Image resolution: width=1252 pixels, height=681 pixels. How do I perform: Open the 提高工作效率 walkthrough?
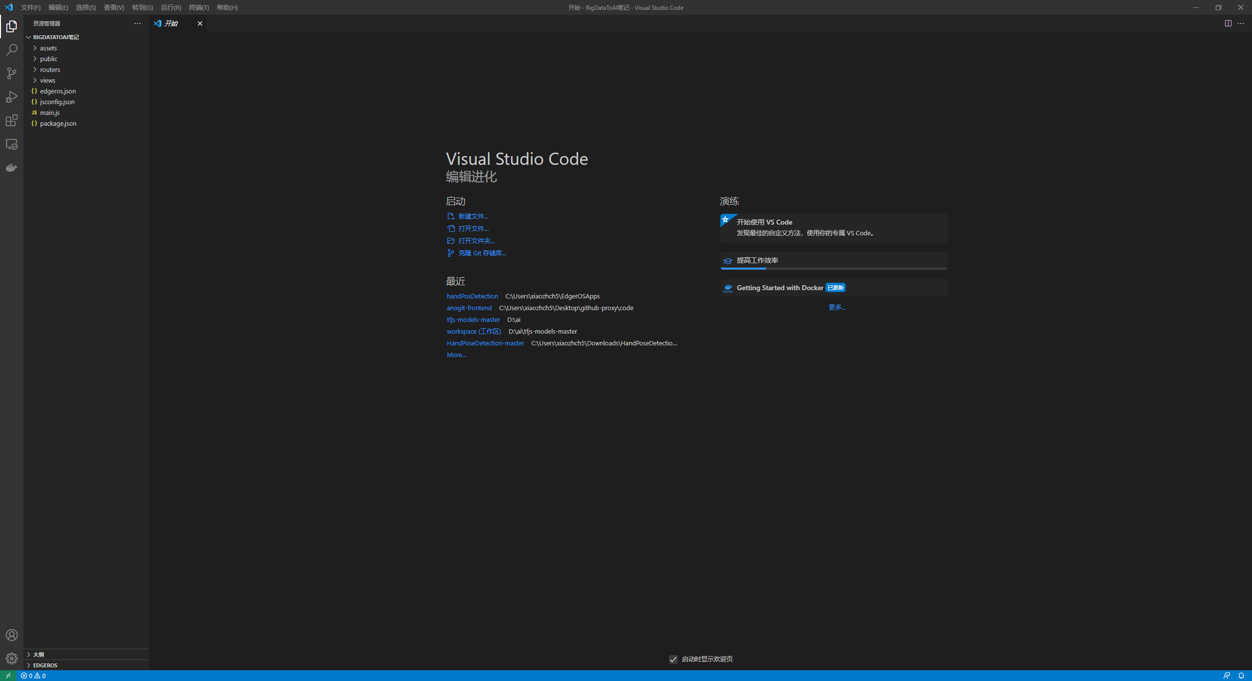(834, 261)
